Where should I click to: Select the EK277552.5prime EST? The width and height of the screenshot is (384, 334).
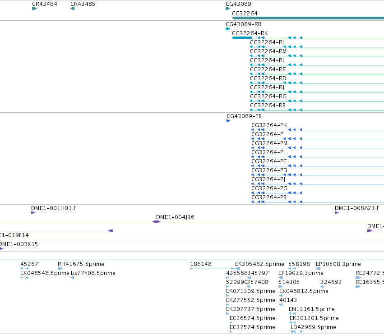227,305
